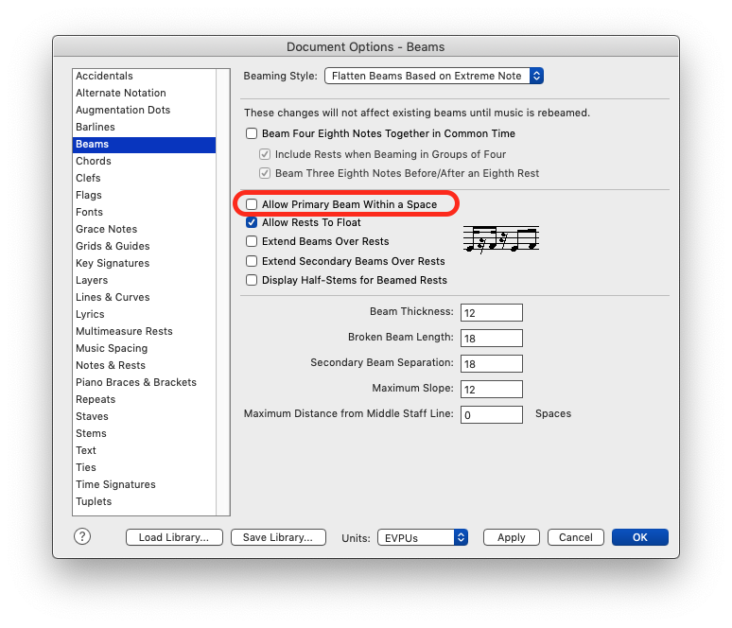
Task: Click the Load Library button
Action: pyautogui.click(x=174, y=537)
